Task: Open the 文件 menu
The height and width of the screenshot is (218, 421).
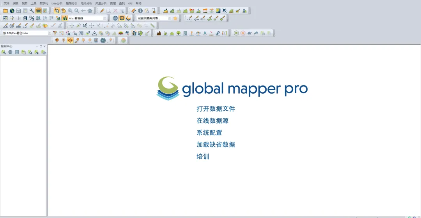Action: [7, 3]
